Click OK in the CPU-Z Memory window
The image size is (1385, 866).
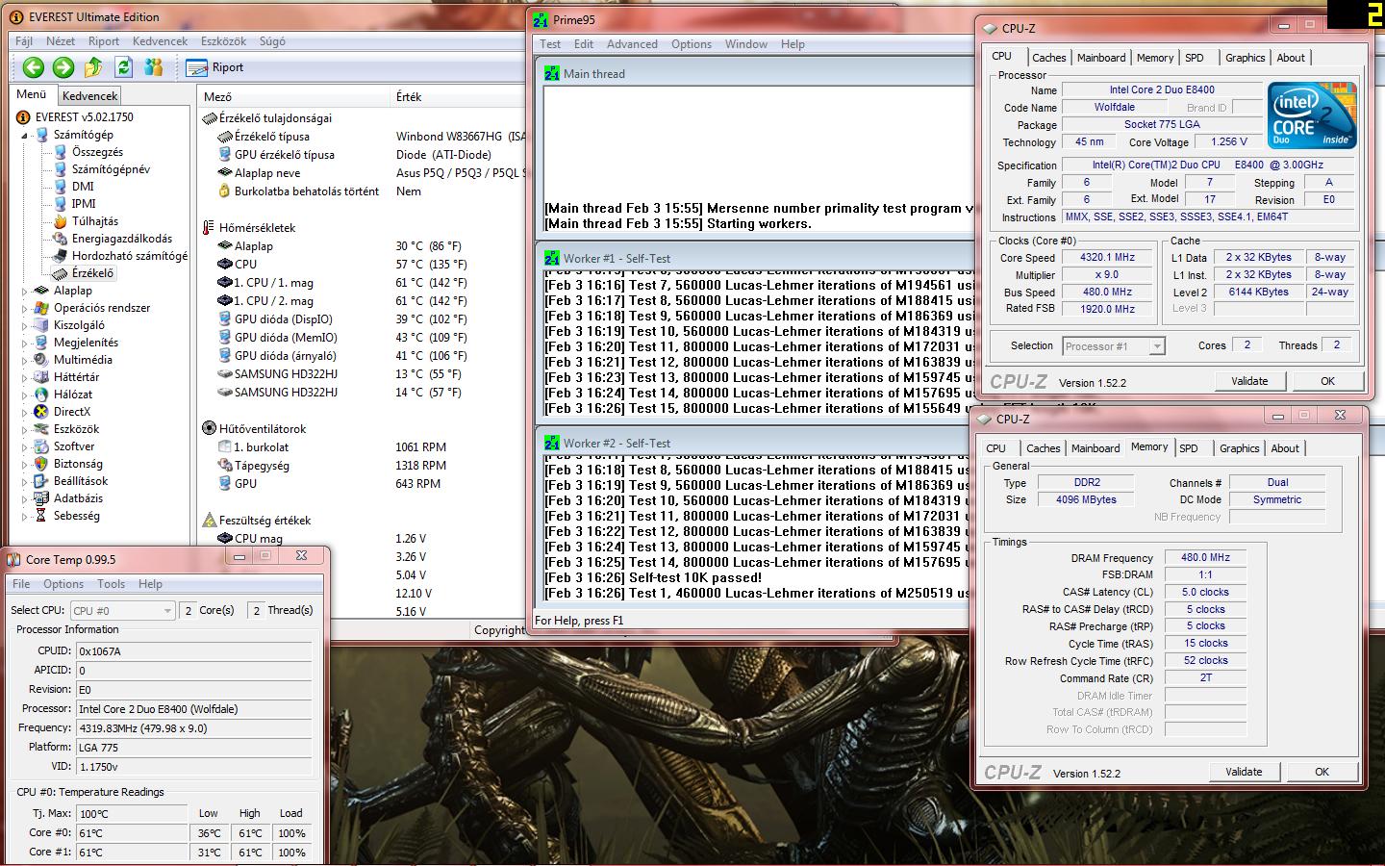1322,772
